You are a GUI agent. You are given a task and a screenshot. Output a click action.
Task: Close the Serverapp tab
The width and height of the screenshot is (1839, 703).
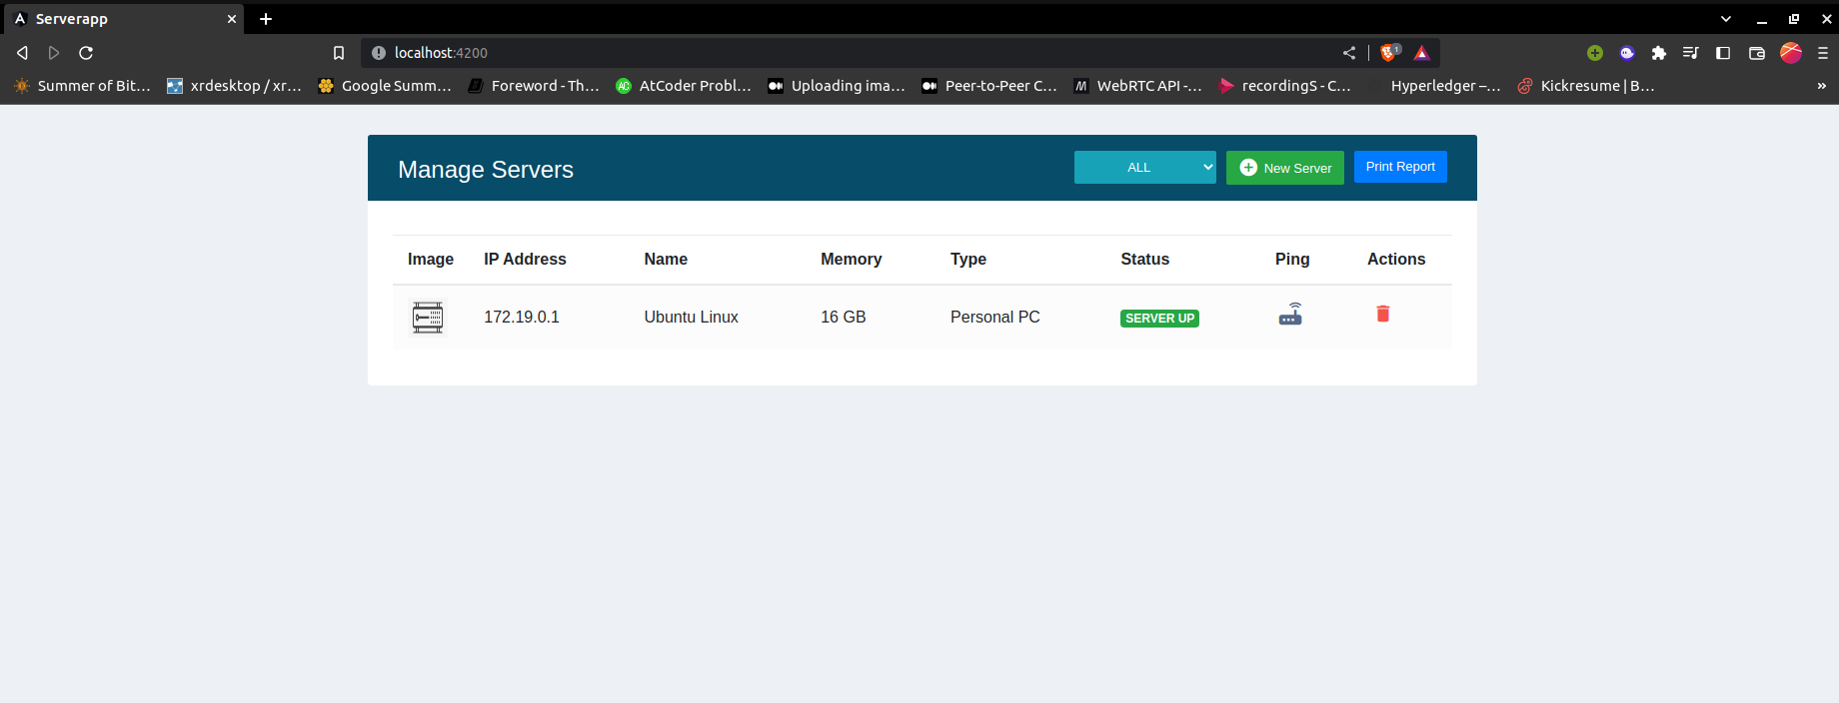(x=231, y=19)
